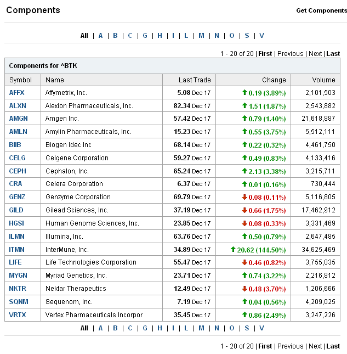Open the MYGN symbol link
This screenshot has height=354, width=347.
click(18, 275)
